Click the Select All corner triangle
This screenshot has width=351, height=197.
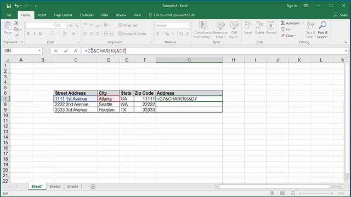[7, 60]
